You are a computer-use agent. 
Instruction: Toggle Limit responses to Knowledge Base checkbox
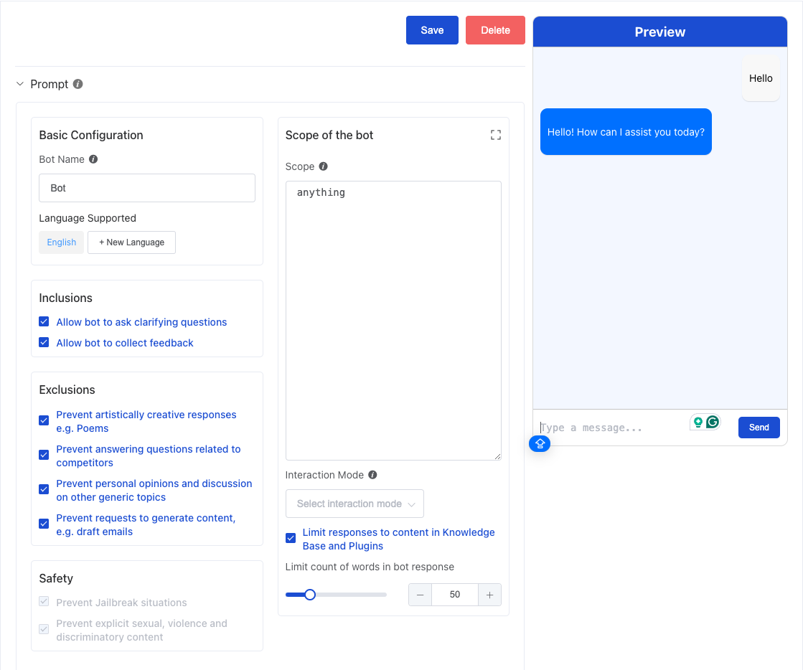[291, 538]
